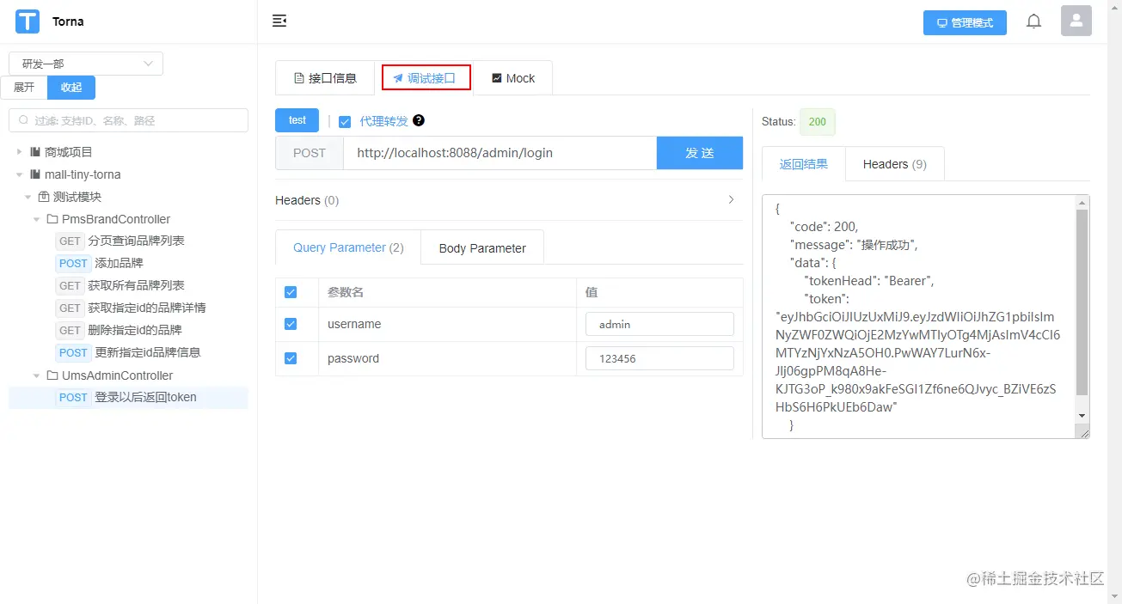Collapse the 测试模块 tree node
1122x604 pixels.
click(x=28, y=197)
